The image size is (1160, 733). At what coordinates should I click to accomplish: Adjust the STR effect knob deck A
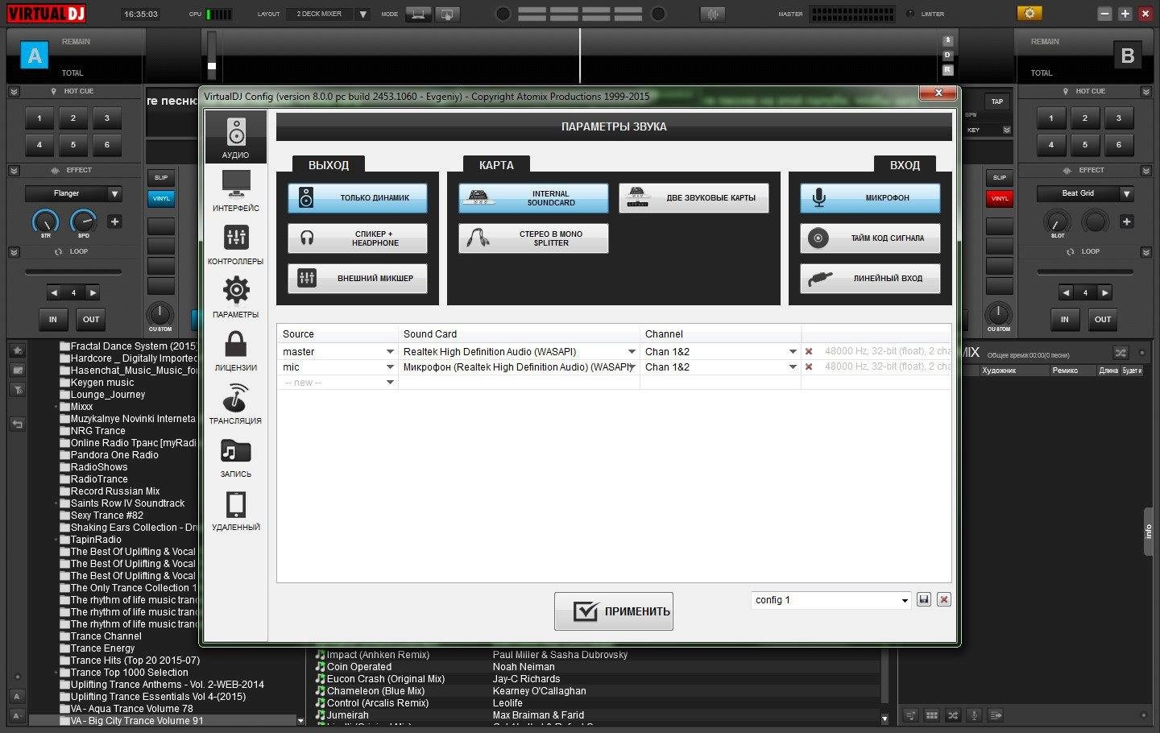pyautogui.click(x=46, y=222)
